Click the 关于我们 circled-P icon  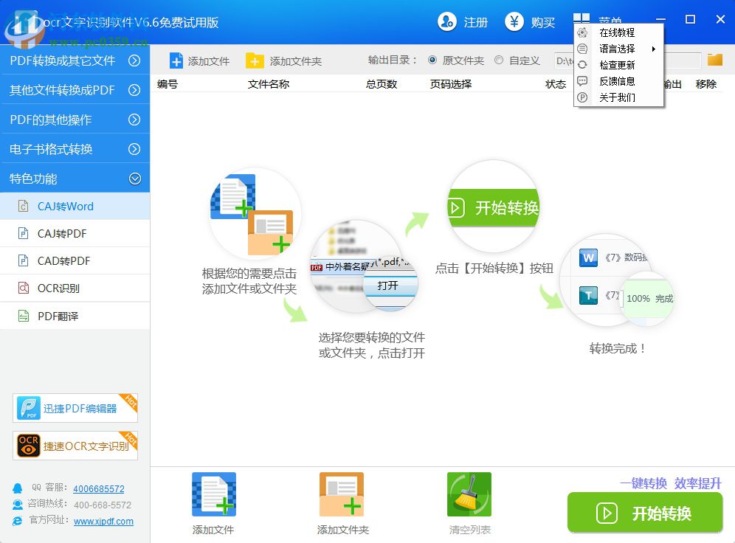coord(582,97)
